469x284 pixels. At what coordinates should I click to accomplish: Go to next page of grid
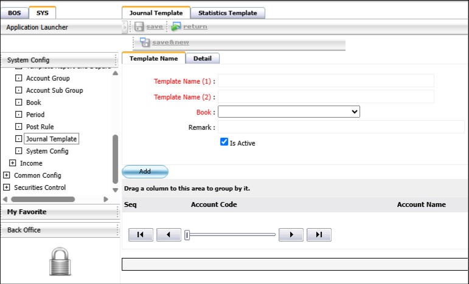click(x=291, y=235)
